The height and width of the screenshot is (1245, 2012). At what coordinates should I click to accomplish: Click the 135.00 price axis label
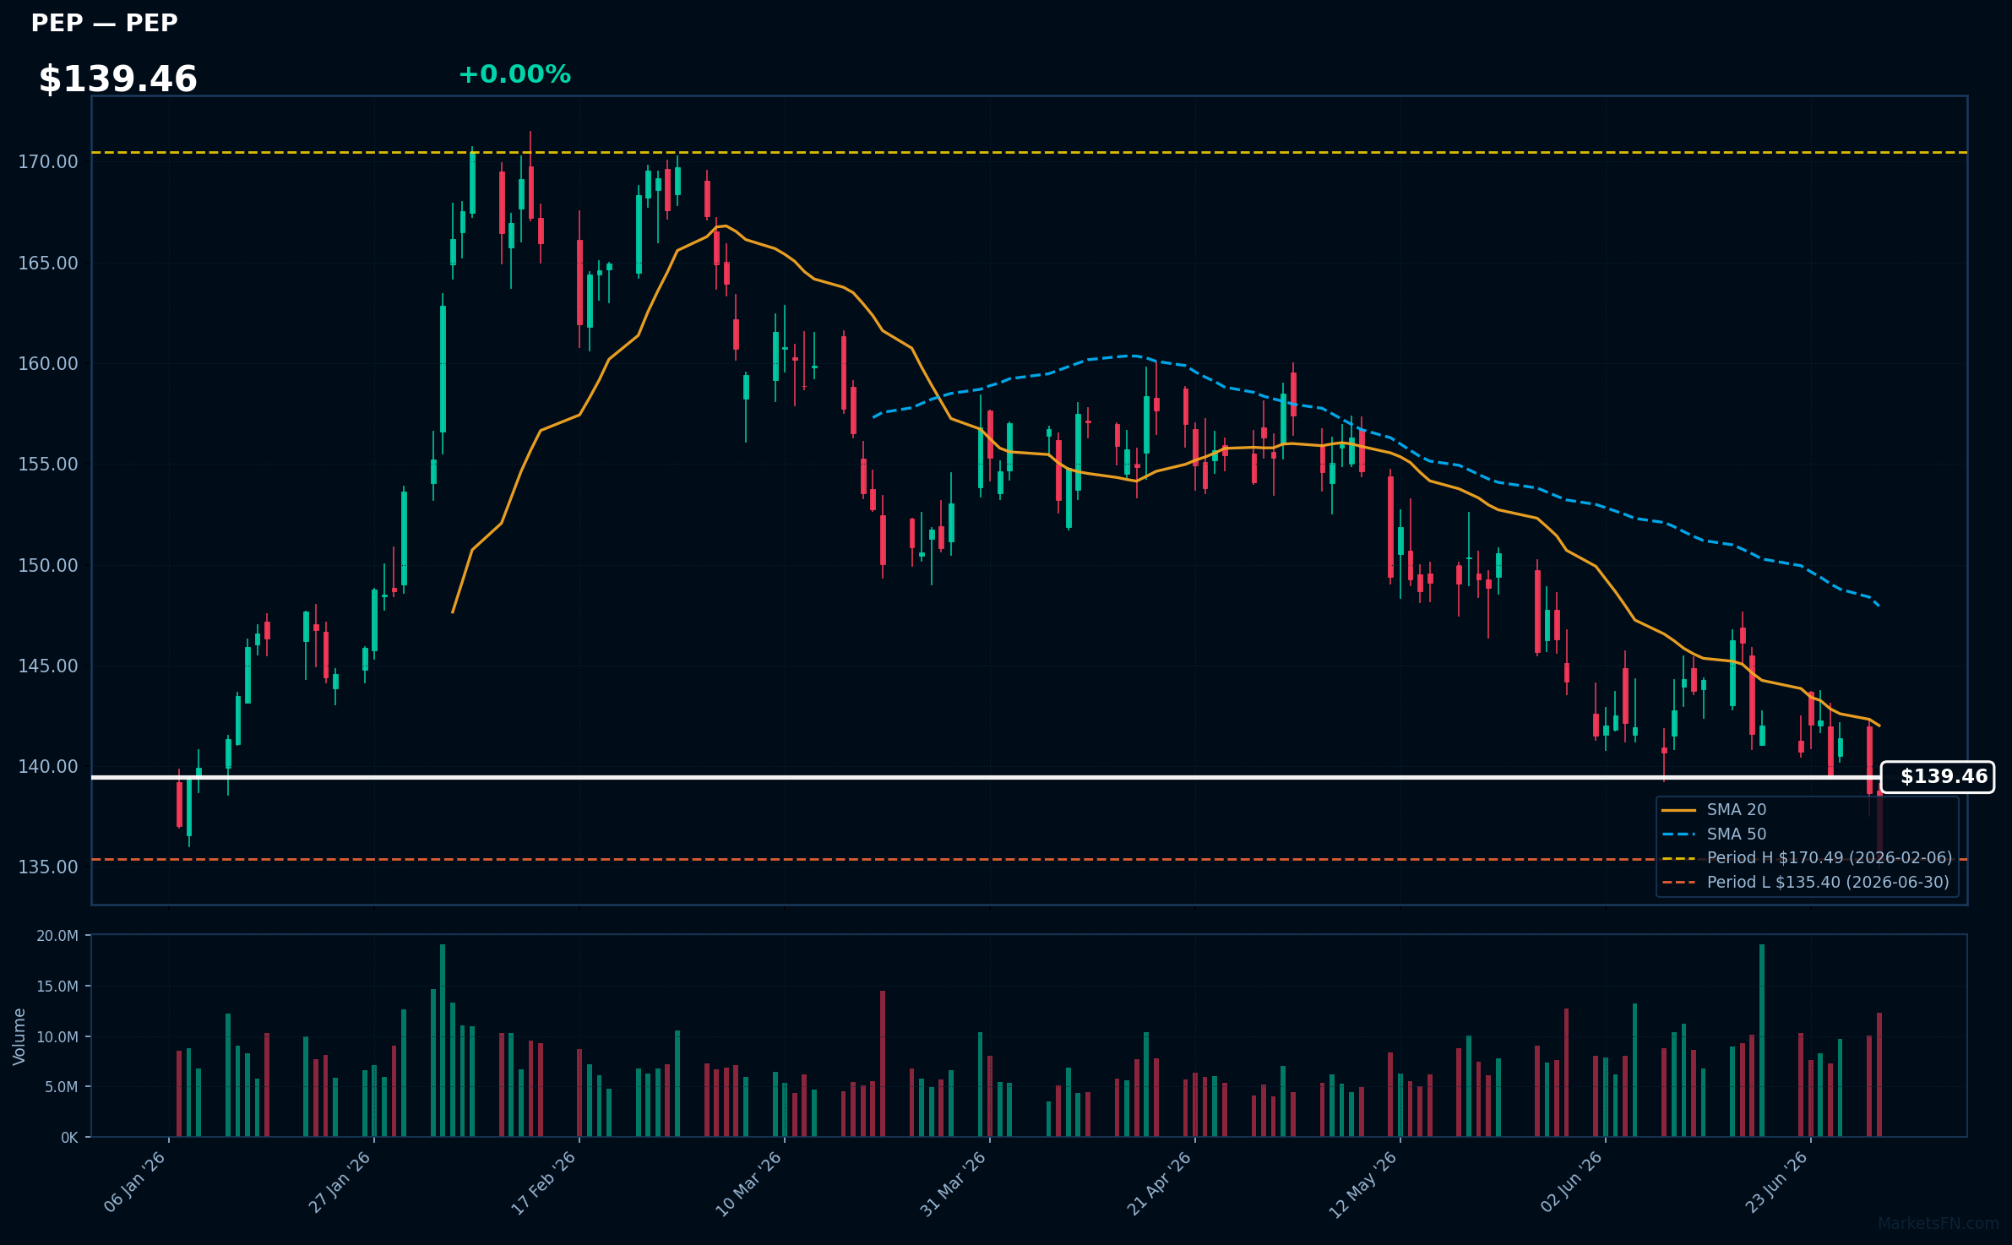[48, 867]
